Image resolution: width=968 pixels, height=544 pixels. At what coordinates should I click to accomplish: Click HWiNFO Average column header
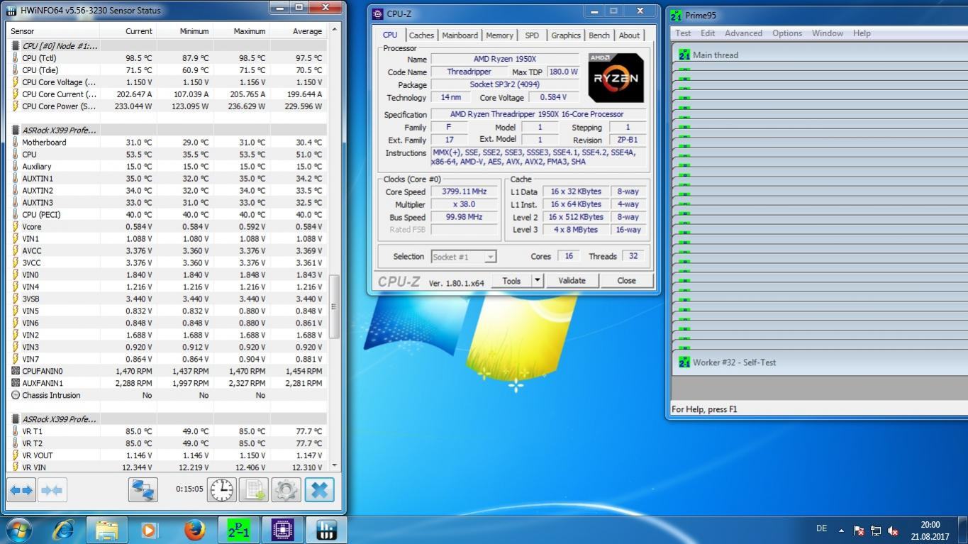click(x=298, y=31)
